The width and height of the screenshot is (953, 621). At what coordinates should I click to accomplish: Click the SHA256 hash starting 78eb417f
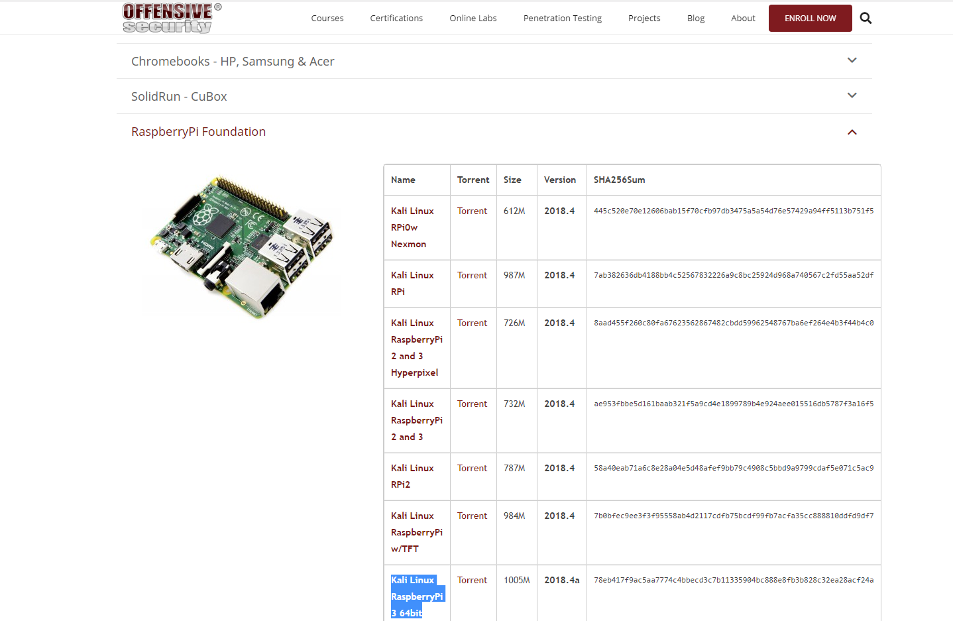tap(734, 580)
